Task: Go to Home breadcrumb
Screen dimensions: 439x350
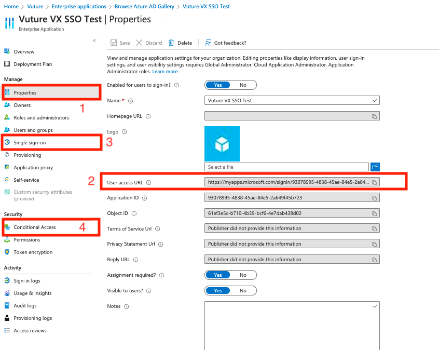Action: 11,6
